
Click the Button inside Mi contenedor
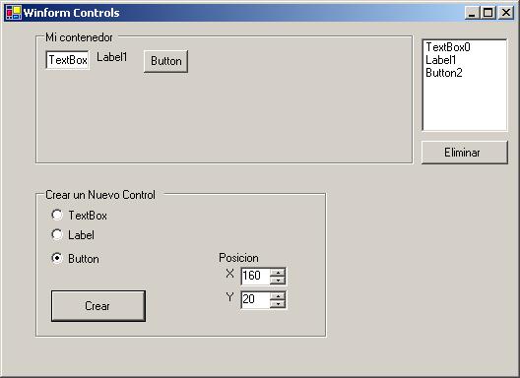(x=165, y=61)
